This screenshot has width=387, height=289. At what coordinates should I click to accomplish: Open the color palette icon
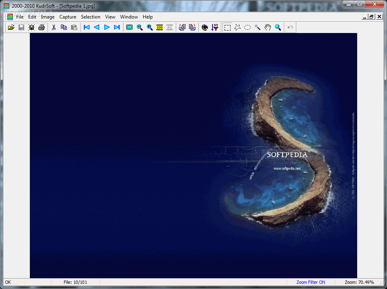click(205, 27)
